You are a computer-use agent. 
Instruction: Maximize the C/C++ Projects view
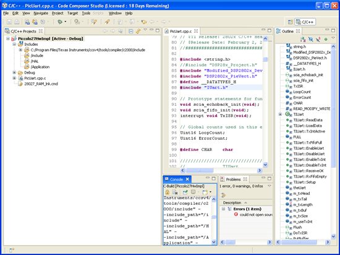point(158,30)
